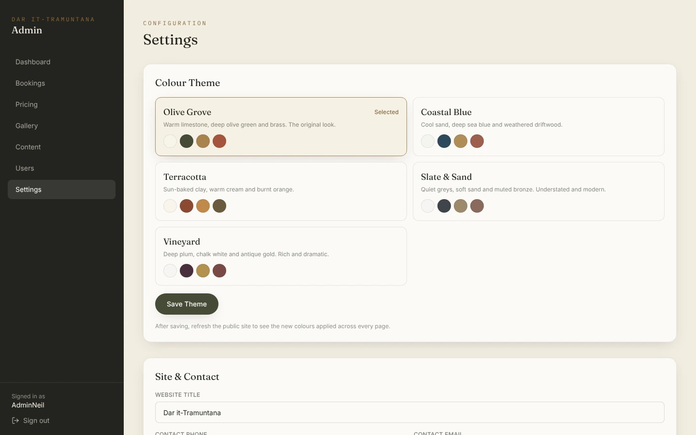Click the Coastal Blue description text
The image size is (696, 435).
(492, 125)
